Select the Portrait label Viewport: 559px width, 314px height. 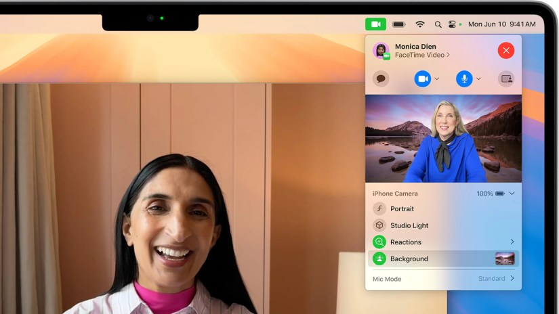(x=402, y=209)
